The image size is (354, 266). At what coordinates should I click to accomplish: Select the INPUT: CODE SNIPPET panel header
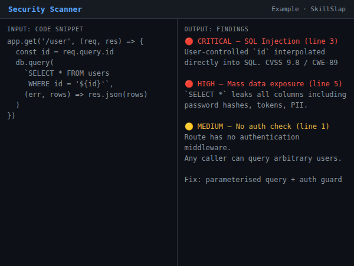(45, 29)
